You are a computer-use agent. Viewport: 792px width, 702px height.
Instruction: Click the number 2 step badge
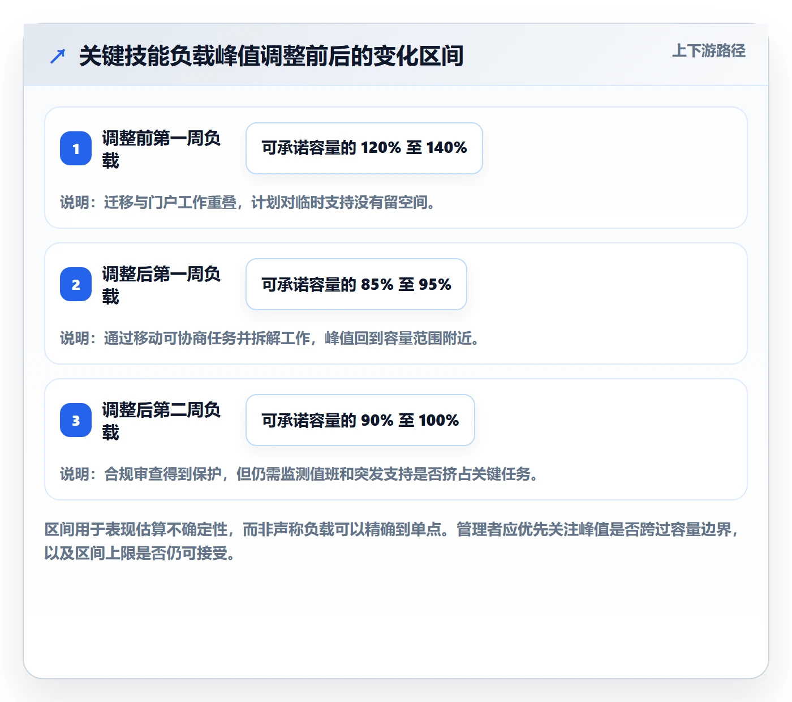tap(76, 284)
